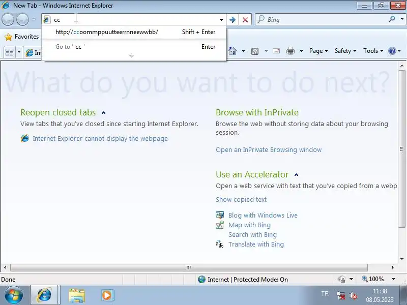Click the Read Mail toolbar icon

[276, 51]
